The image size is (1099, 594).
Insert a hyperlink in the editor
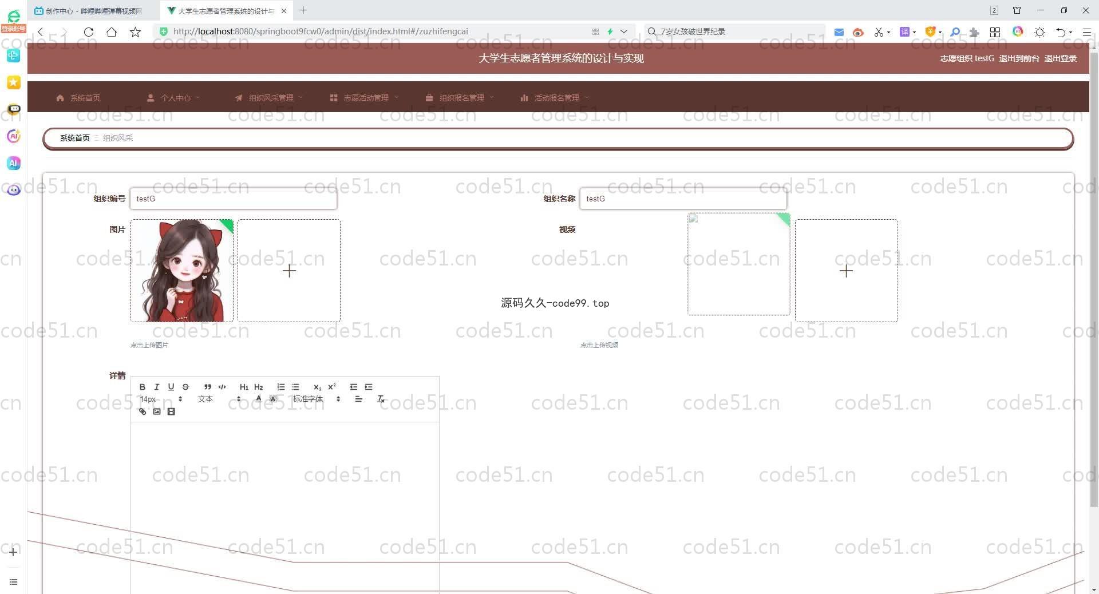tap(143, 411)
